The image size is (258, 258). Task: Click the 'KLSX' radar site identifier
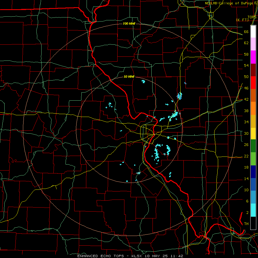[x=137, y=256]
